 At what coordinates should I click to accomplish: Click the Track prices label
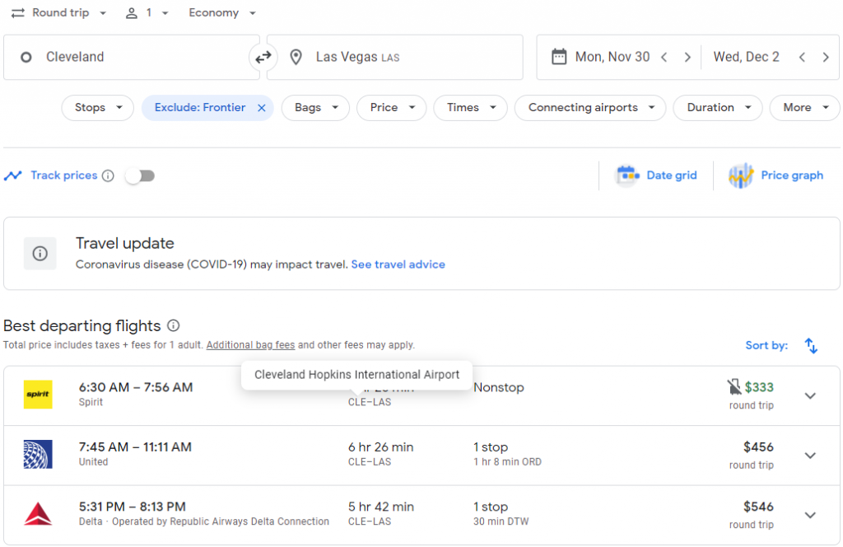click(x=64, y=175)
